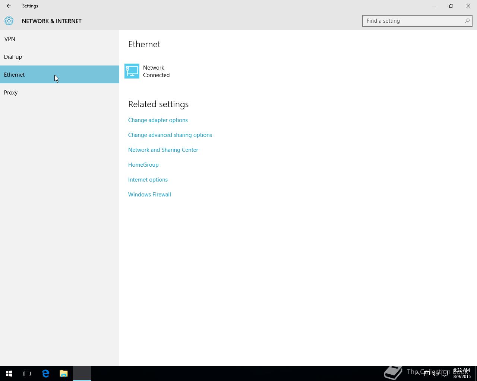Open network status tray icon
477x381 pixels.
point(427,374)
